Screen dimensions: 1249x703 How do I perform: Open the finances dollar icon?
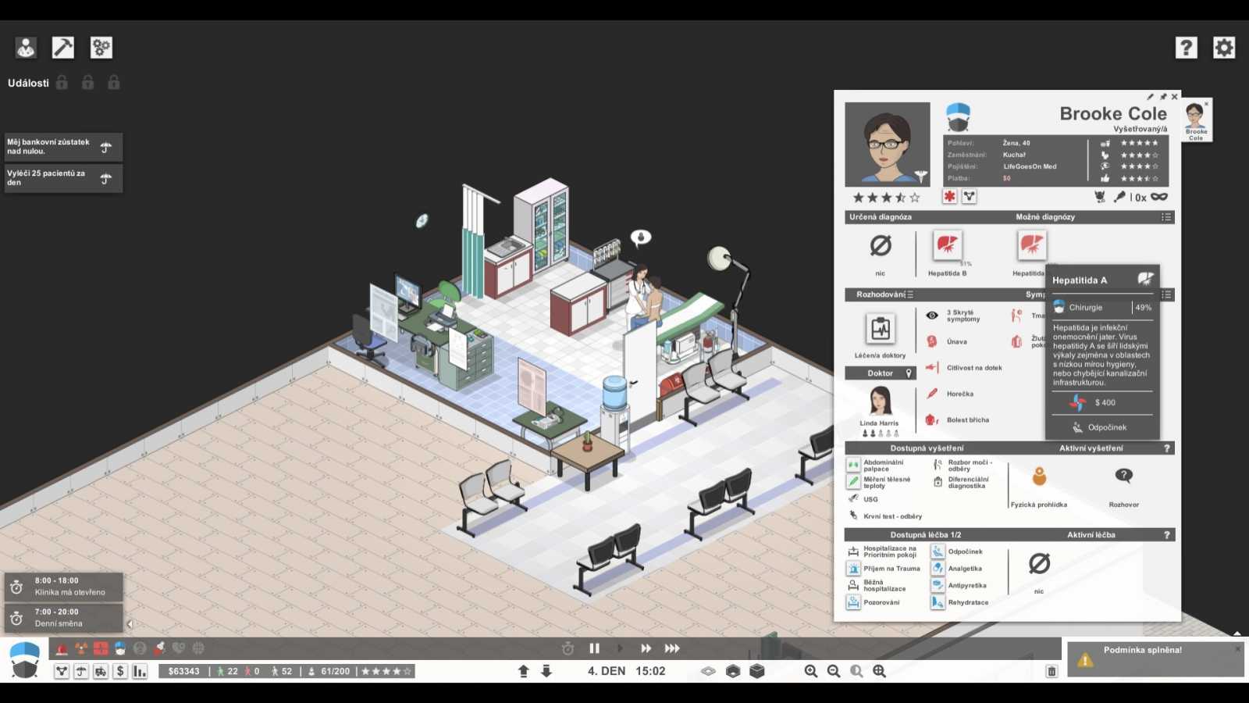coord(120,671)
